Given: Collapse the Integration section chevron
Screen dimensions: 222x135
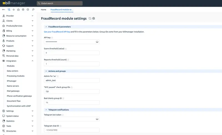Looking at the screenshot, I should pyautogui.click(x=32, y=61).
